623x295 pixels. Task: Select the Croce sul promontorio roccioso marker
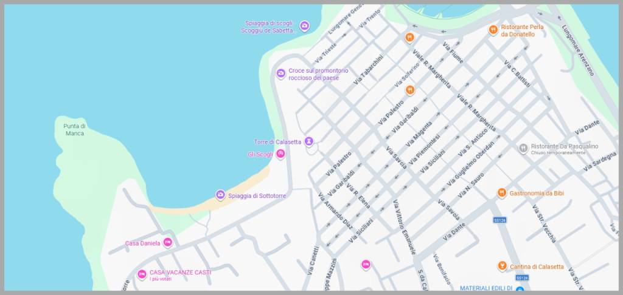point(281,73)
